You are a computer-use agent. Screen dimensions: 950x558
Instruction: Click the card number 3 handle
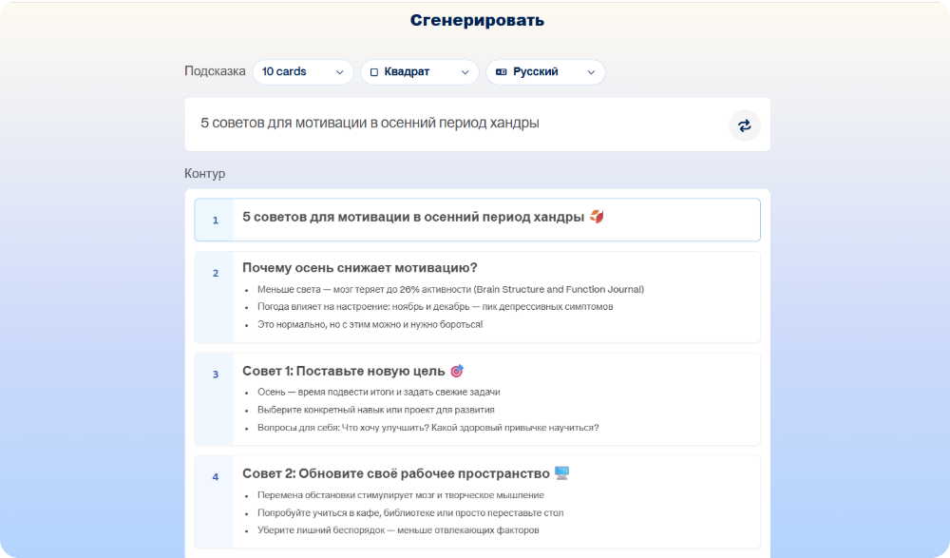tap(215, 375)
